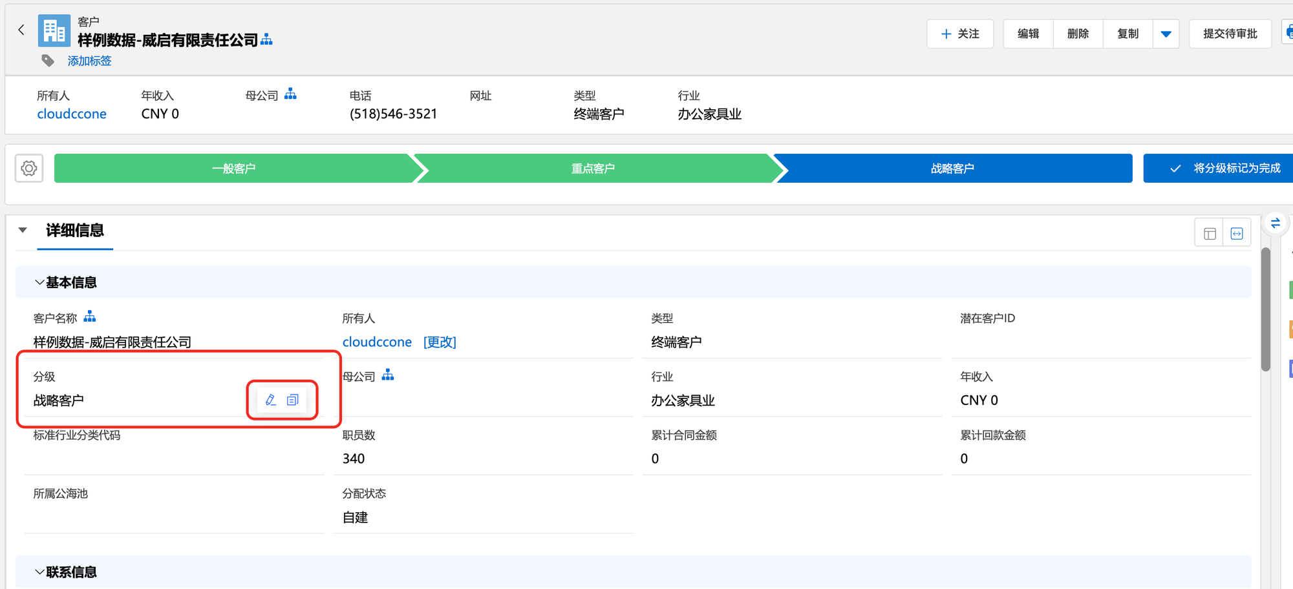Click the vertical scrollbar of detail panel
Image resolution: width=1293 pixels, height=589 pixels.
(x=1265, y=310)
